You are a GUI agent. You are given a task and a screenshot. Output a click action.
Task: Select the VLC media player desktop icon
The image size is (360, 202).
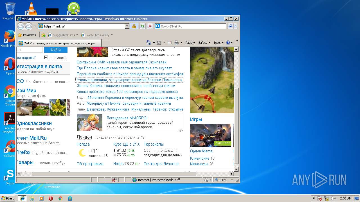(x=31, y=9)
